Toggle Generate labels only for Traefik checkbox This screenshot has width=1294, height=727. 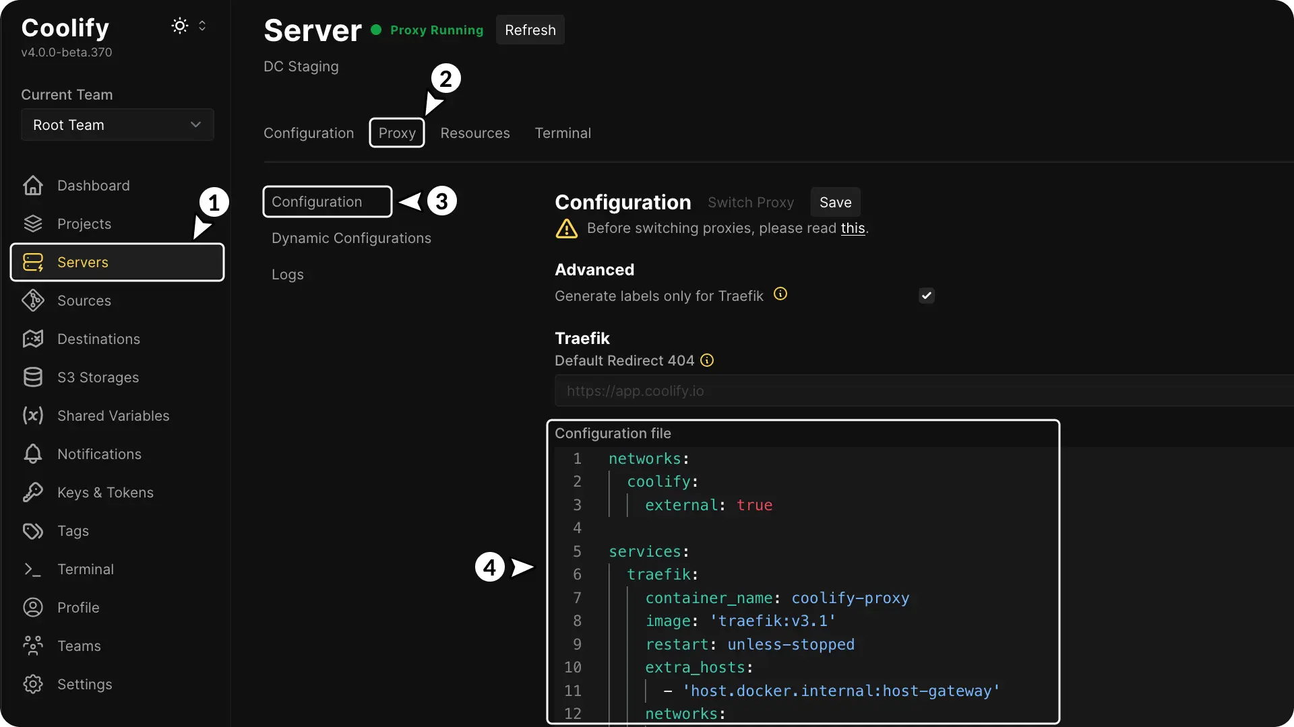pyautogui.click(x=926, y=296)
